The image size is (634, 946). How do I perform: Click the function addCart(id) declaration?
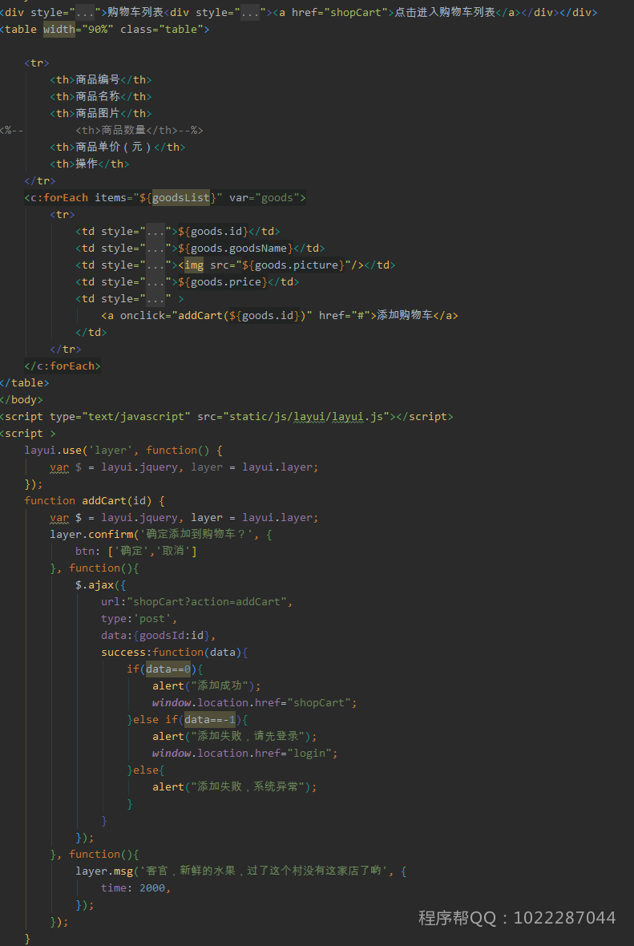[x=95, y=501]
